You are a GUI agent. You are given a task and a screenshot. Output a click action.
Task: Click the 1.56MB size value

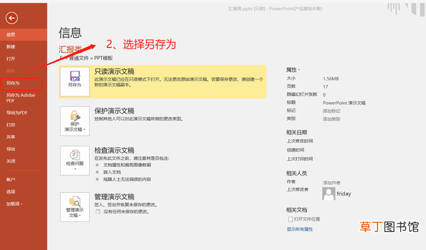coord(331,78)
